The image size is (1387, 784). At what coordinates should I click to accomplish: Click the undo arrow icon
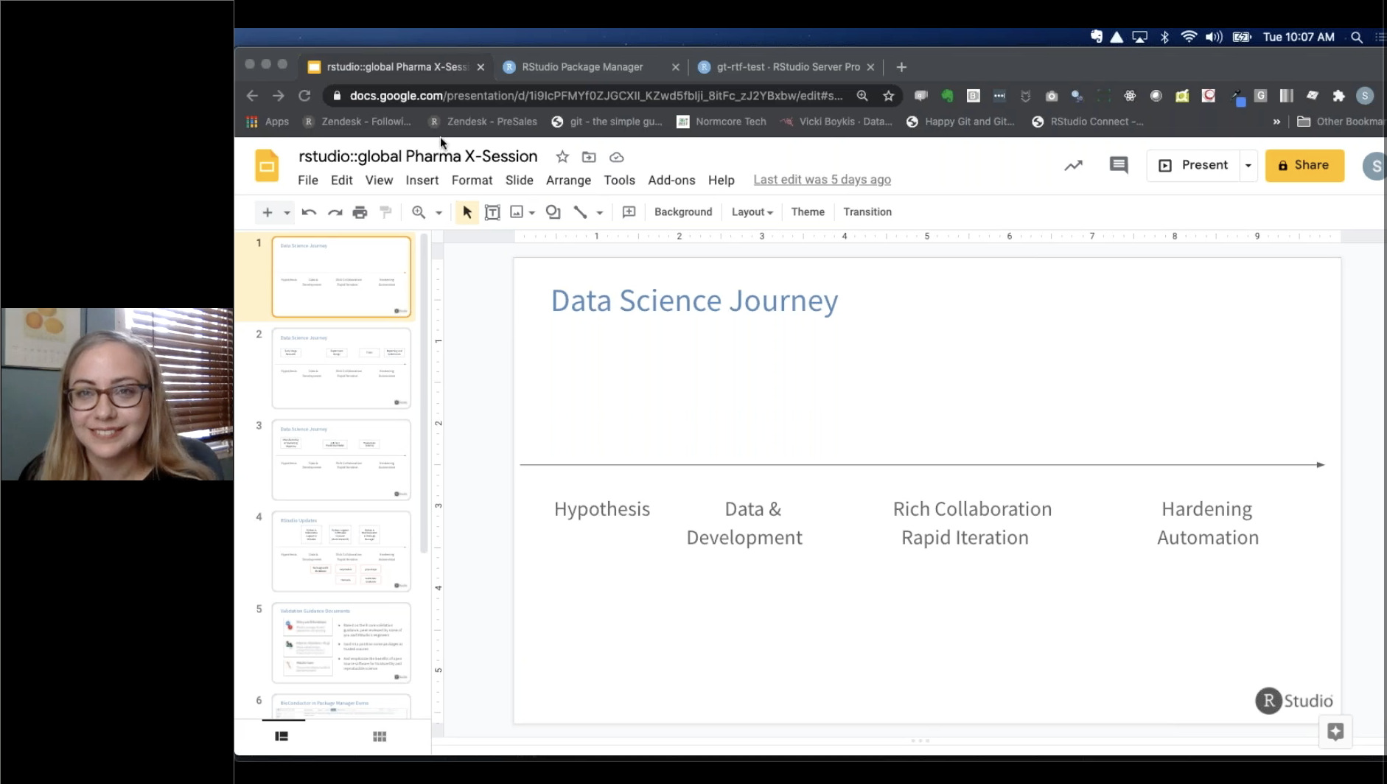[x=309, y=212]
